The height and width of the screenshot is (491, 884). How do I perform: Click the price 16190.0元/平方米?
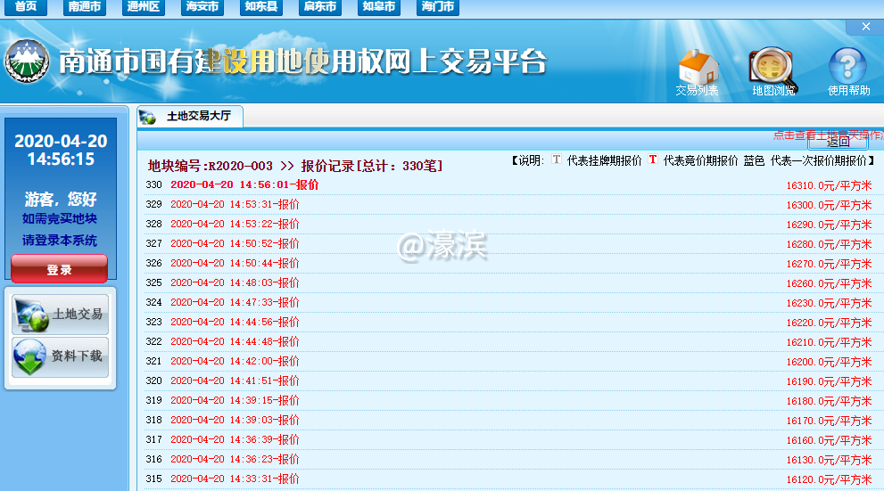(x=830, y=381)
